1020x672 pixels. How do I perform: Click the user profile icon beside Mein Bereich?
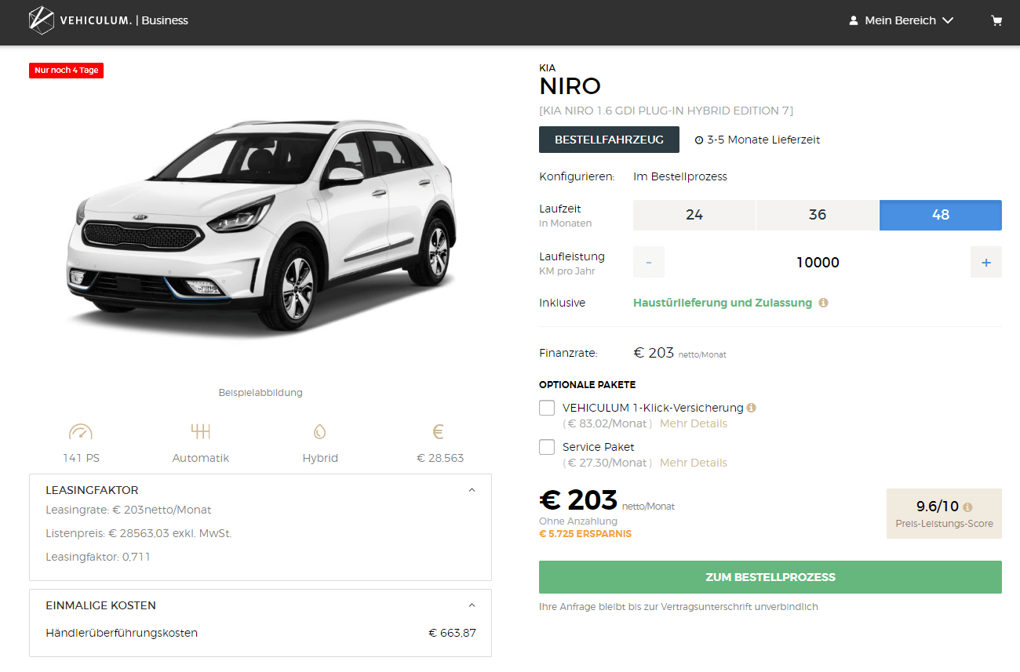[854, 21]
